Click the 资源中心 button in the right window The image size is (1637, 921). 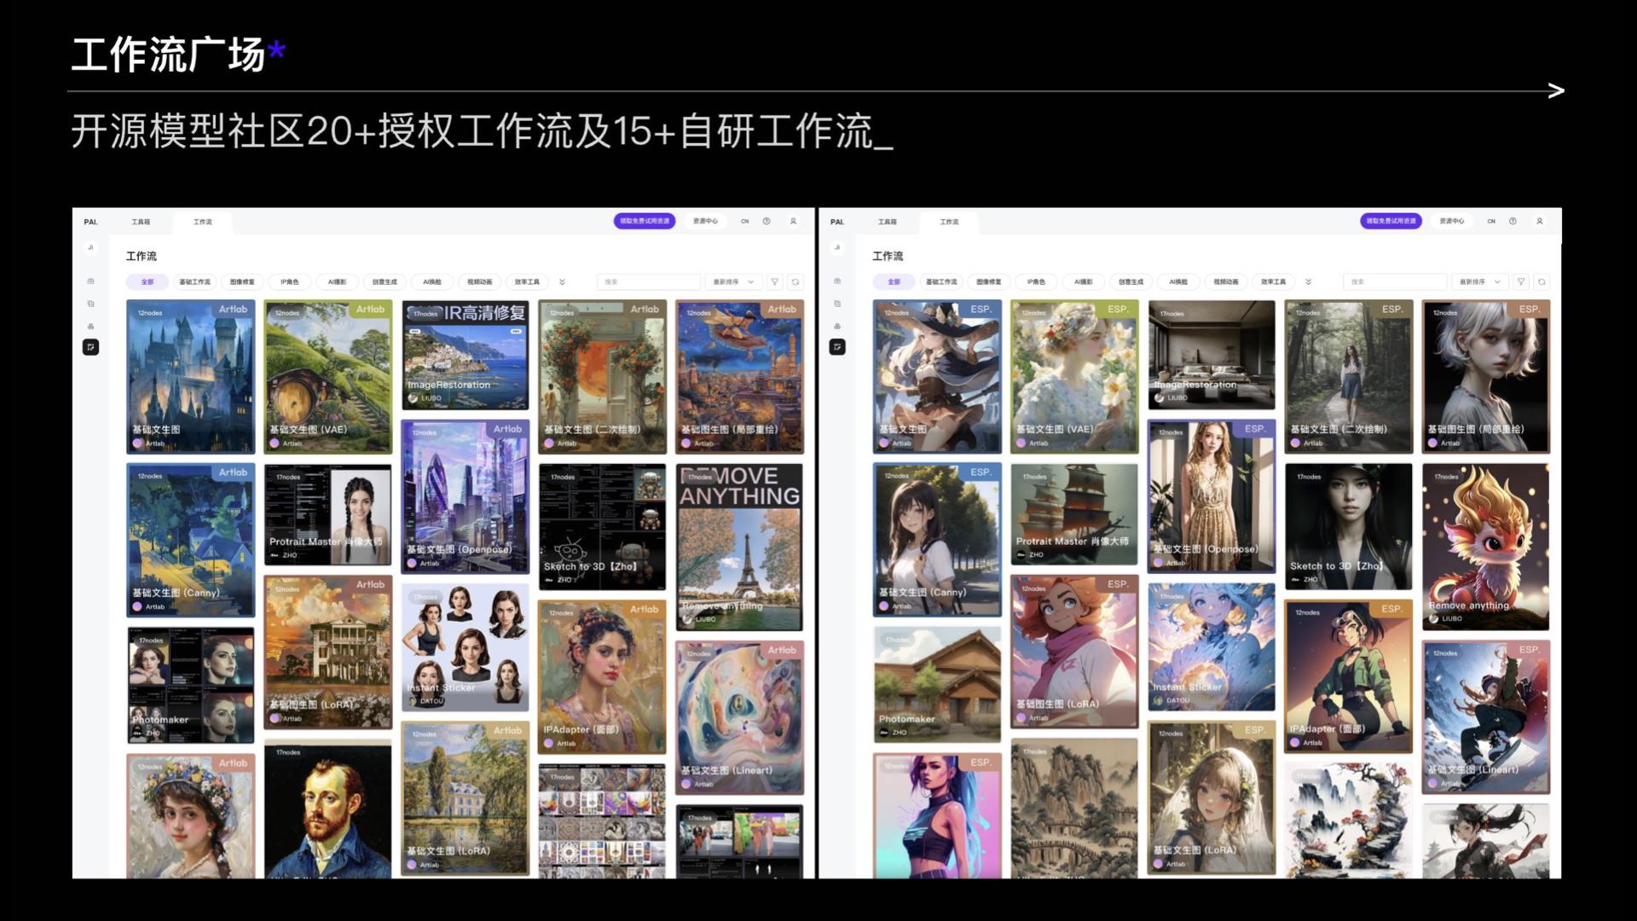[x=1452, y=221]
